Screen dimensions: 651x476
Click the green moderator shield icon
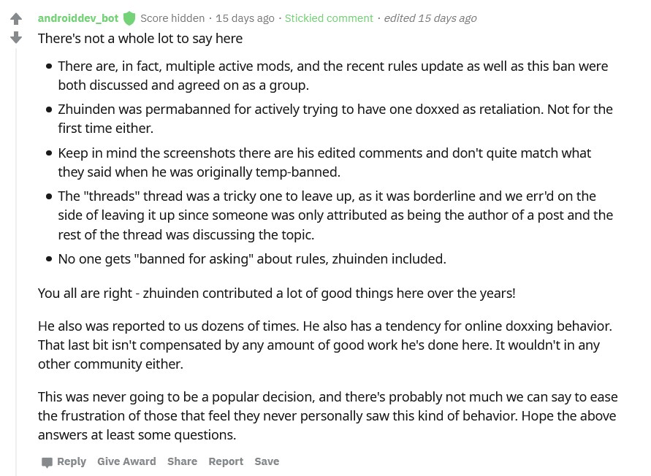click(129, 18)
